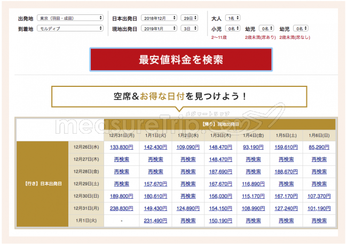This screenshot has width=347, height=244.
Task: Select the 180,610円 fare
Action: 155,196
